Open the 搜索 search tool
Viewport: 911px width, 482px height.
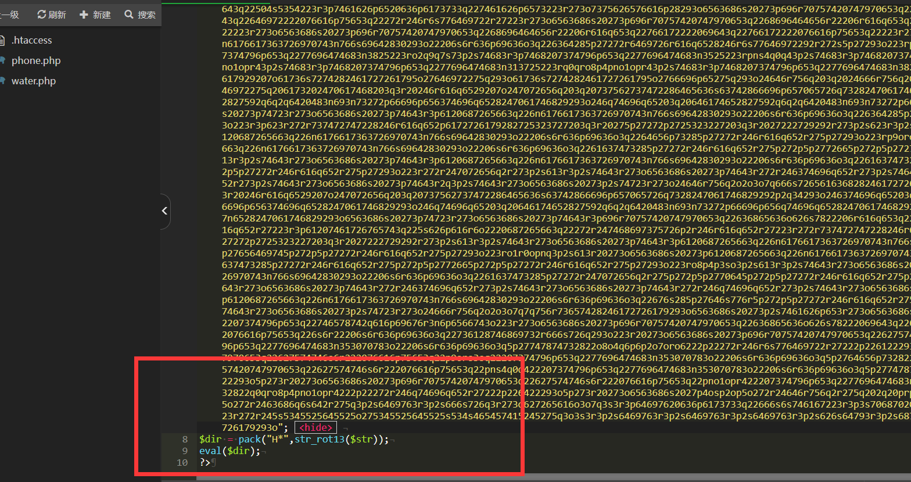click(140, 15)
